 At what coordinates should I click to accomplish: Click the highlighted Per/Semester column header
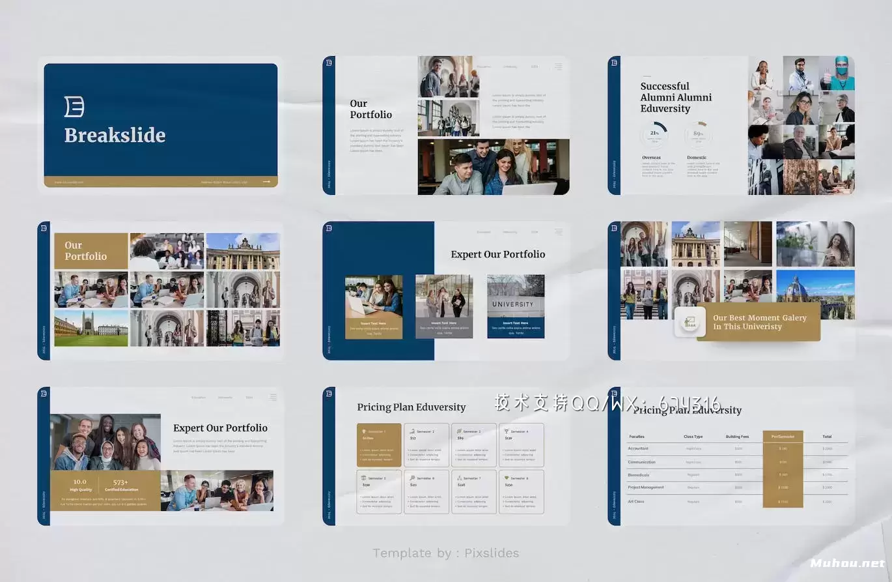(783, 437)
